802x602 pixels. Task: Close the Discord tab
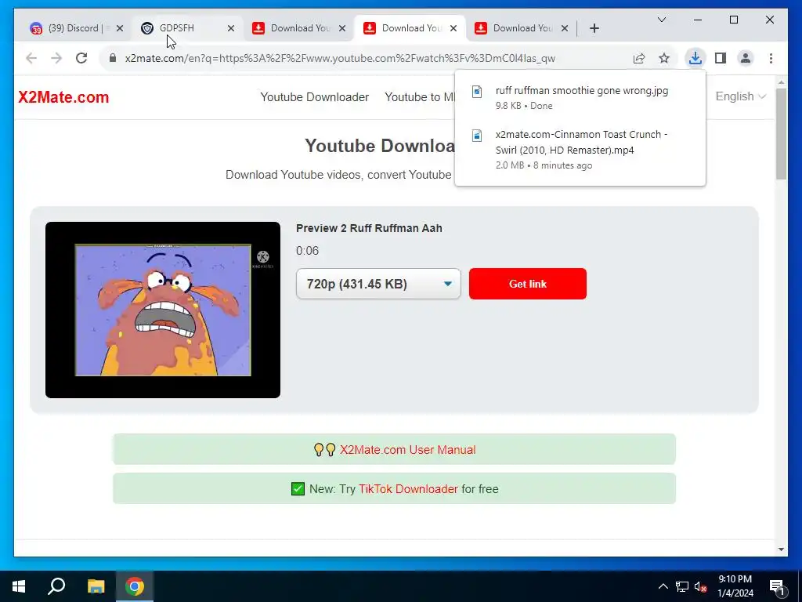click(120, 28)
